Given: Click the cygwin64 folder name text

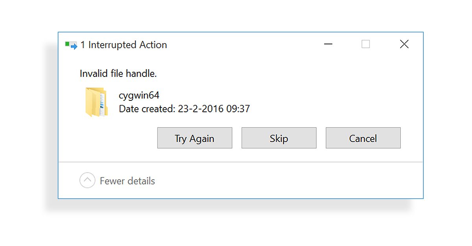Looking at the screenshot, I should 139,95.
